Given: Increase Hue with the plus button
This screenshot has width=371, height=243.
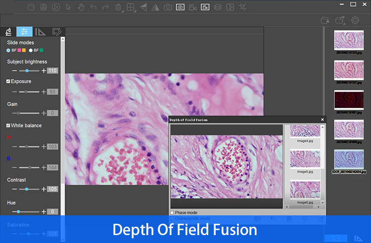Looking at the screenshot, I should (x=44, y=211).
